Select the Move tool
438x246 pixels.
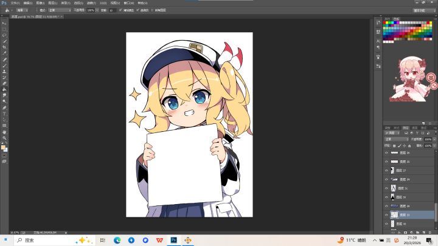click(x=4, y=24)
